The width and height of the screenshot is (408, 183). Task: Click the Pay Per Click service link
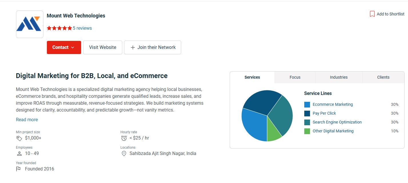pyautogui.click(x=324, y=113)
